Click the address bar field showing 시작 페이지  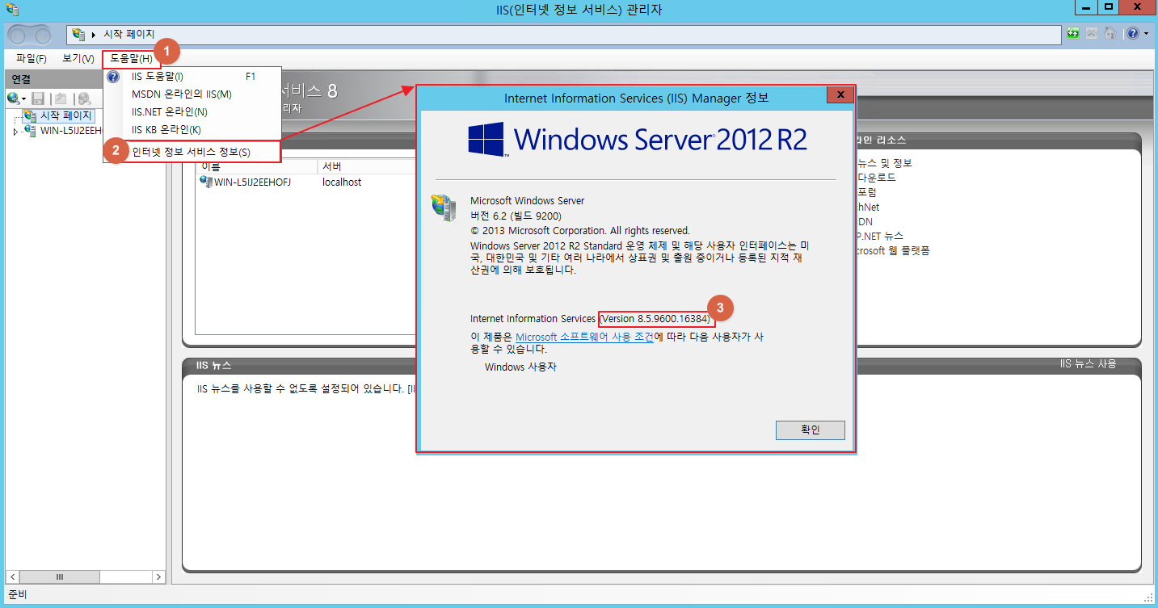(563, 34)
